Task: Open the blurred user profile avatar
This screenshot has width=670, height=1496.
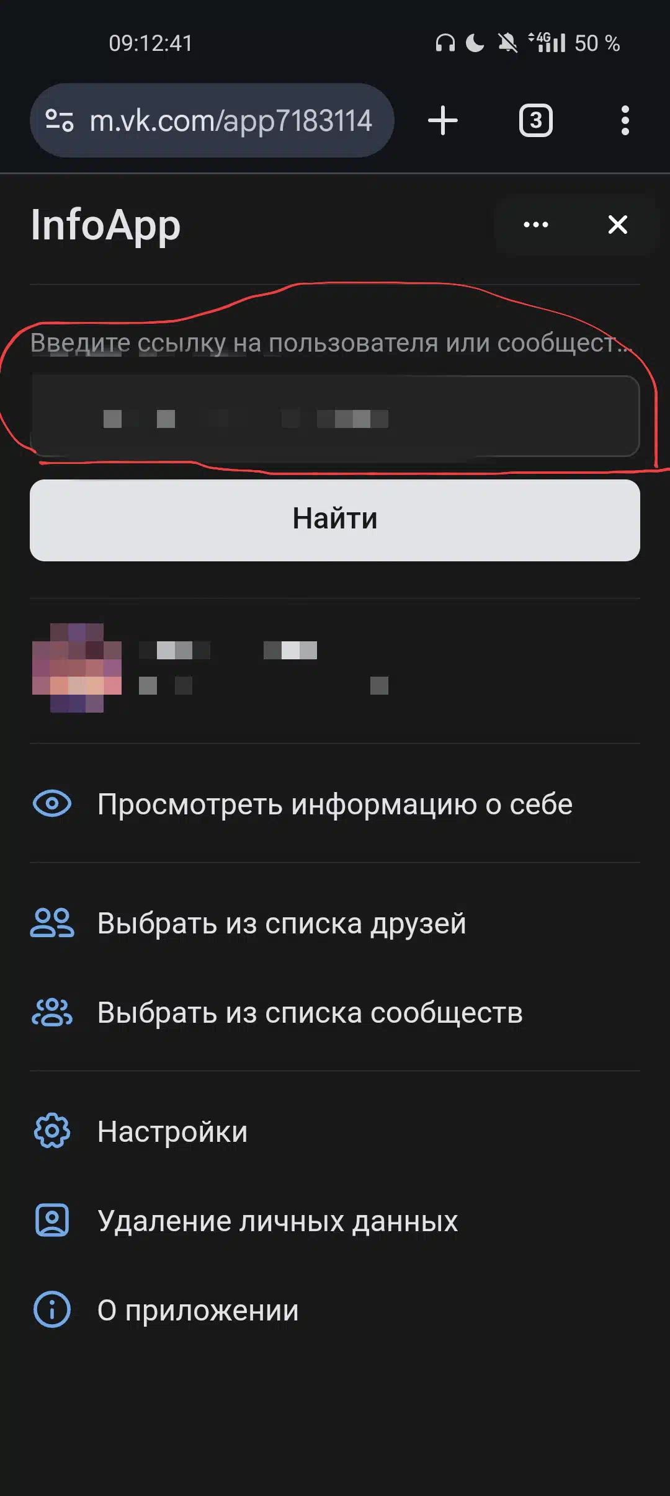Action: [x=77, y=668]
